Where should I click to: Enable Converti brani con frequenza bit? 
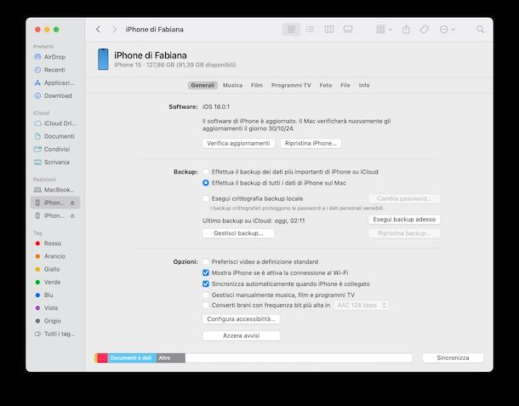pyautogui.click(x=206, y=305)
